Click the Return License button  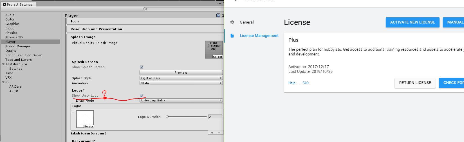coord(415,83)
